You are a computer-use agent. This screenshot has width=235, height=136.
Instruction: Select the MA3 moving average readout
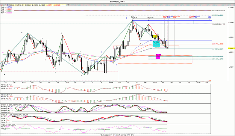click(x=6, y=11)
